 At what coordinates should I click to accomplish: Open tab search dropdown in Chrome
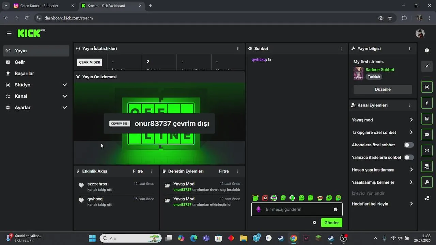[x=5, y=6]
